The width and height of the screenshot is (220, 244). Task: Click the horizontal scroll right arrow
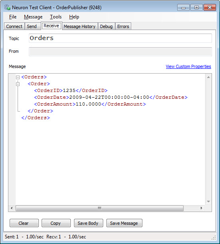(x=202, y=208)
